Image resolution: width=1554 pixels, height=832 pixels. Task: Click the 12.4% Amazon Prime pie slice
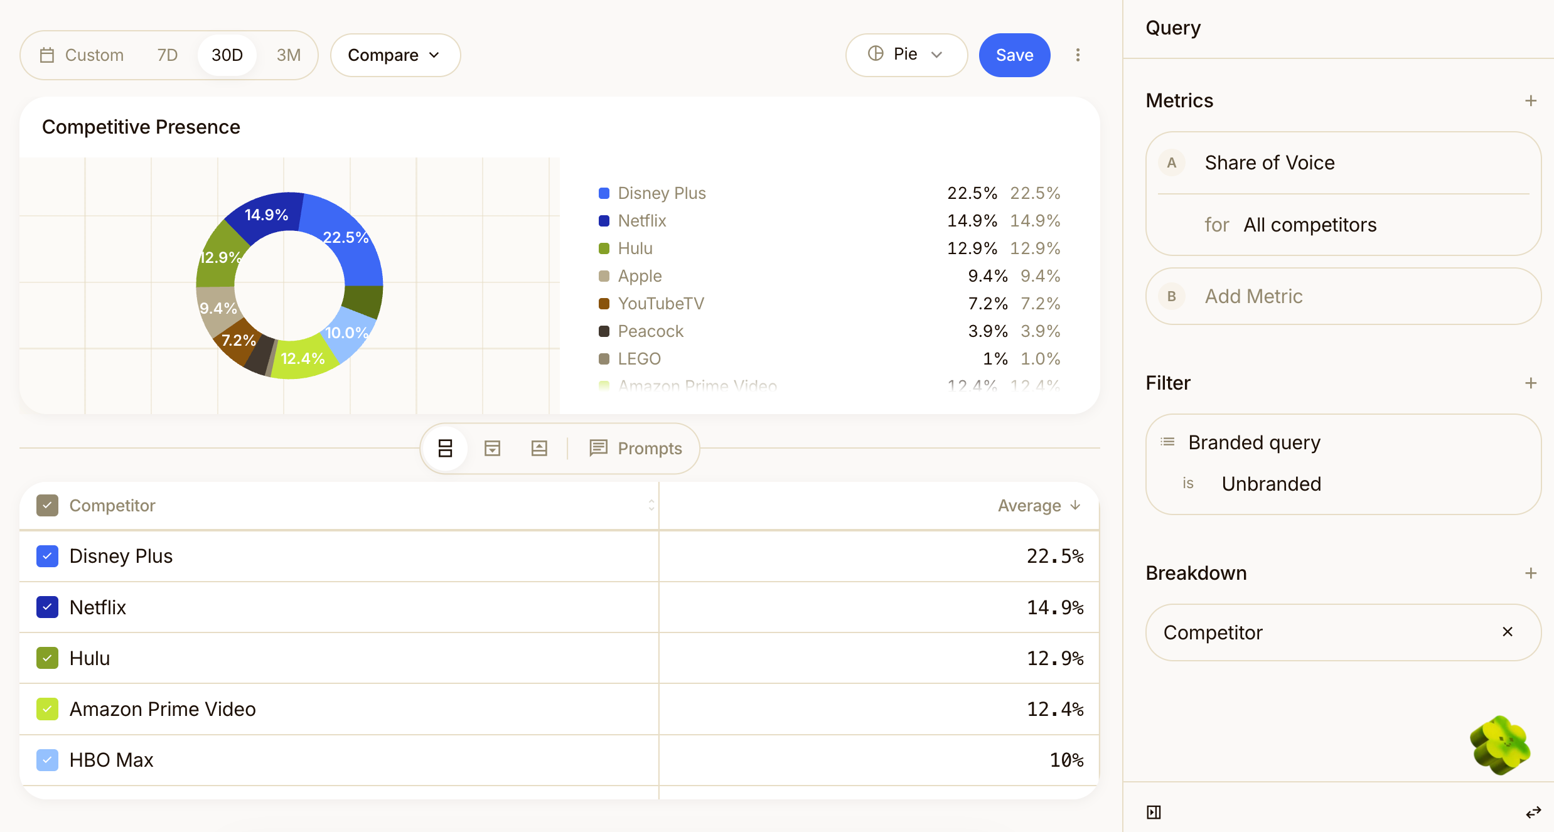[304, 359]
